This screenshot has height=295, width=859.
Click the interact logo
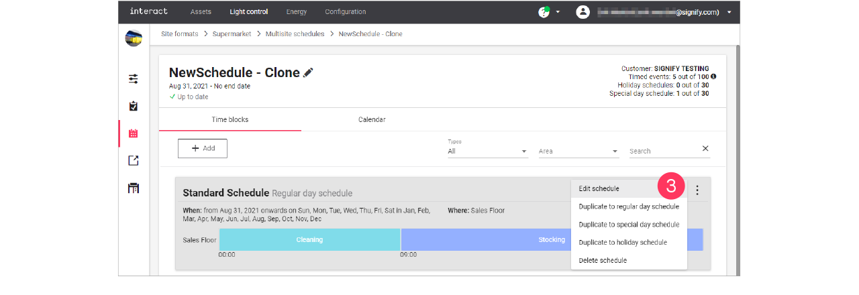click(x=148, y=11)
